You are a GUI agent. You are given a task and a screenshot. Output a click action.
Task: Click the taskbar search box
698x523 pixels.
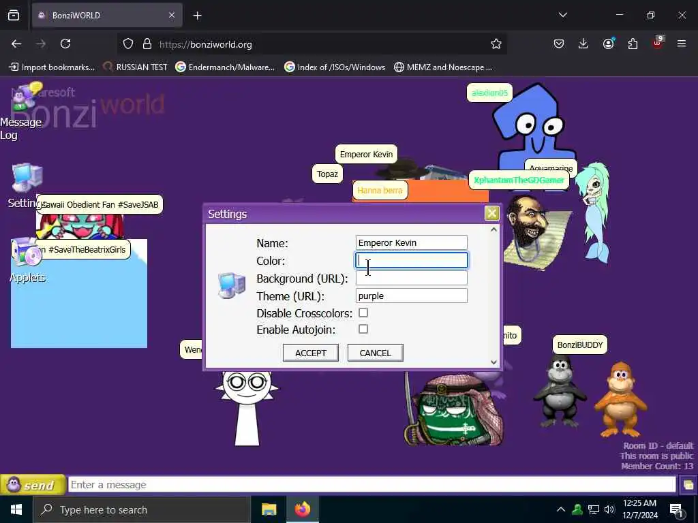point(142,509)
